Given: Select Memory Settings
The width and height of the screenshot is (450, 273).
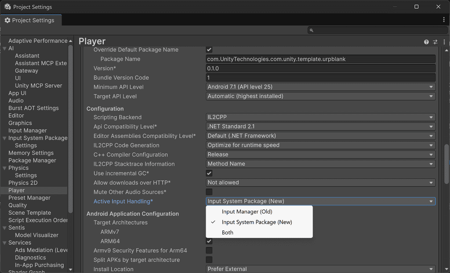Looking at the screenshot, I should 31,153.
